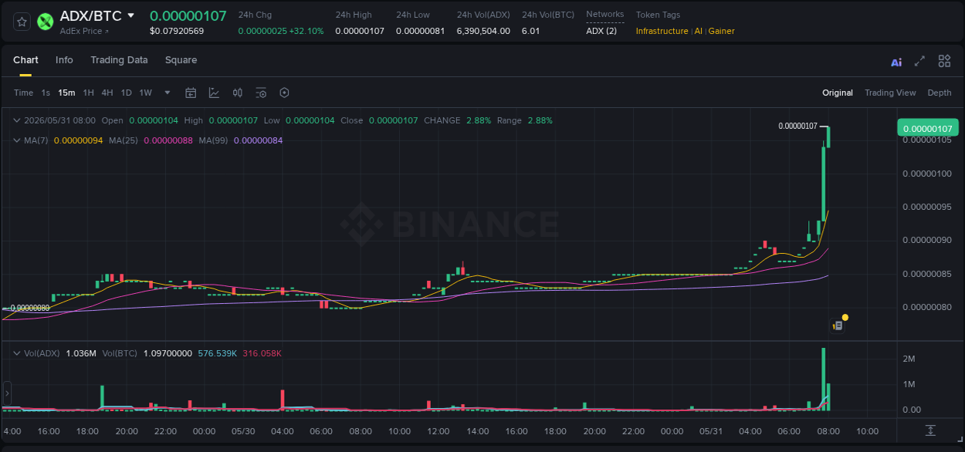Screen dimensions: 965x452
Task: Click the 2M volume axis label
Action: click(x=909, y=359)
